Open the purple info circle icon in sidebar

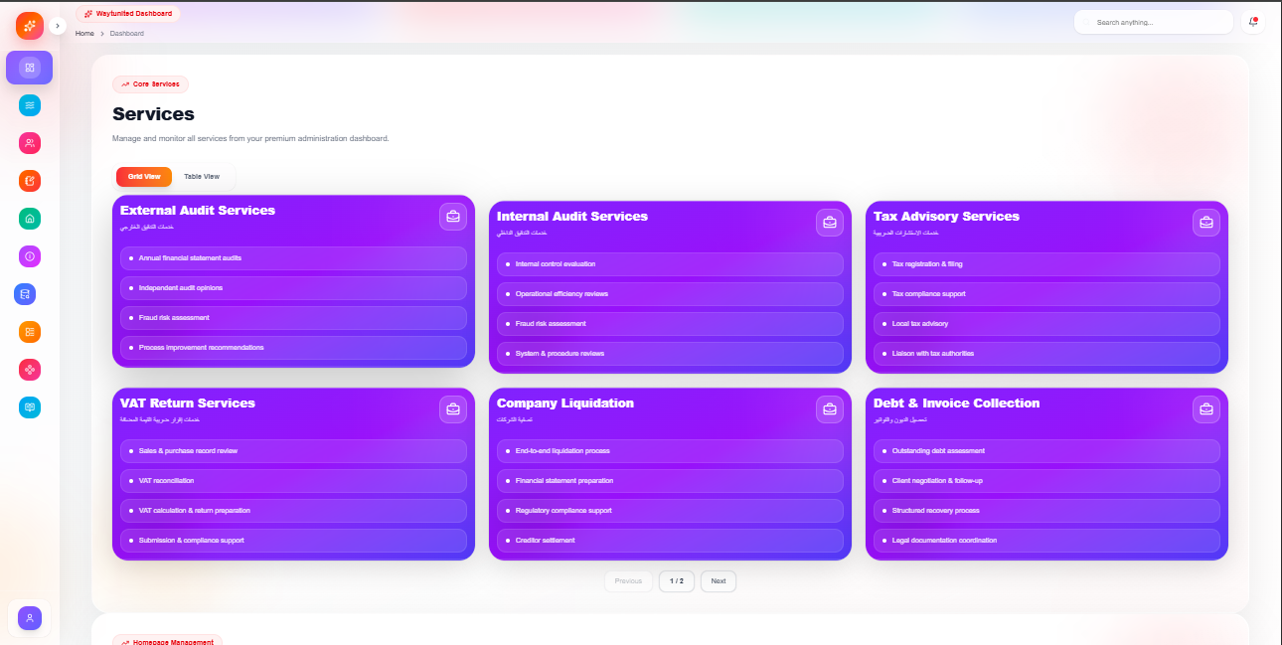[x=30, y=256]
